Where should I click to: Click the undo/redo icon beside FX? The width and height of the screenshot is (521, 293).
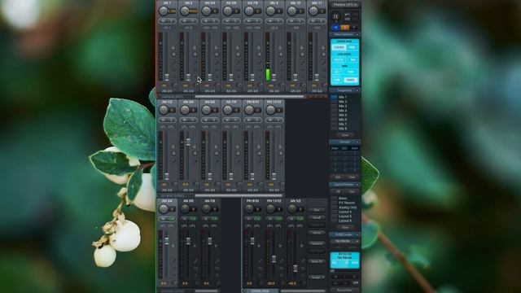(348, 15)
